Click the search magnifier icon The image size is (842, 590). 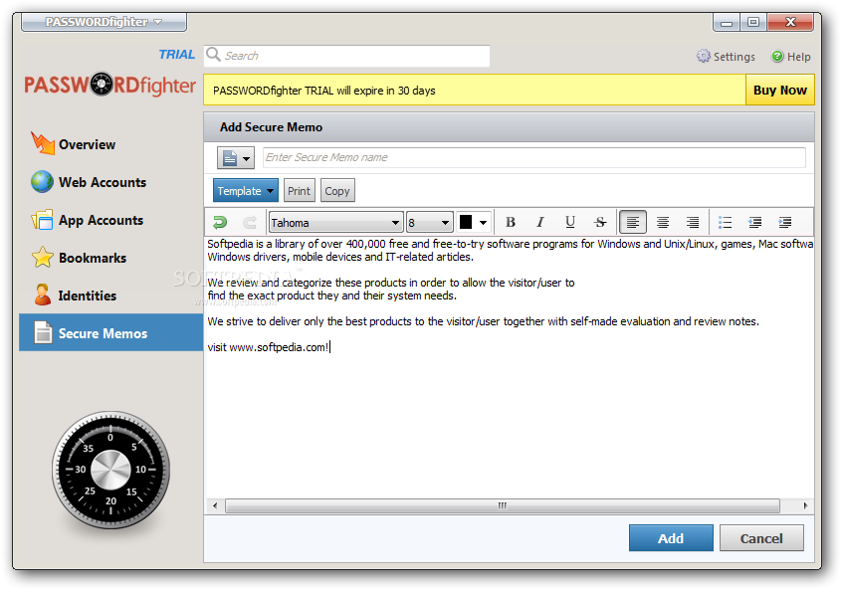213,55
